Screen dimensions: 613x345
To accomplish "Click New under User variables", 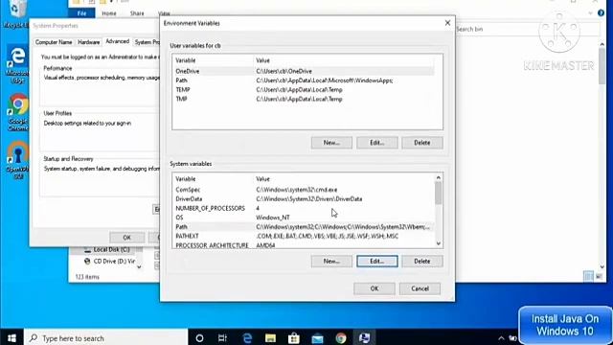I will pos(331,143).
